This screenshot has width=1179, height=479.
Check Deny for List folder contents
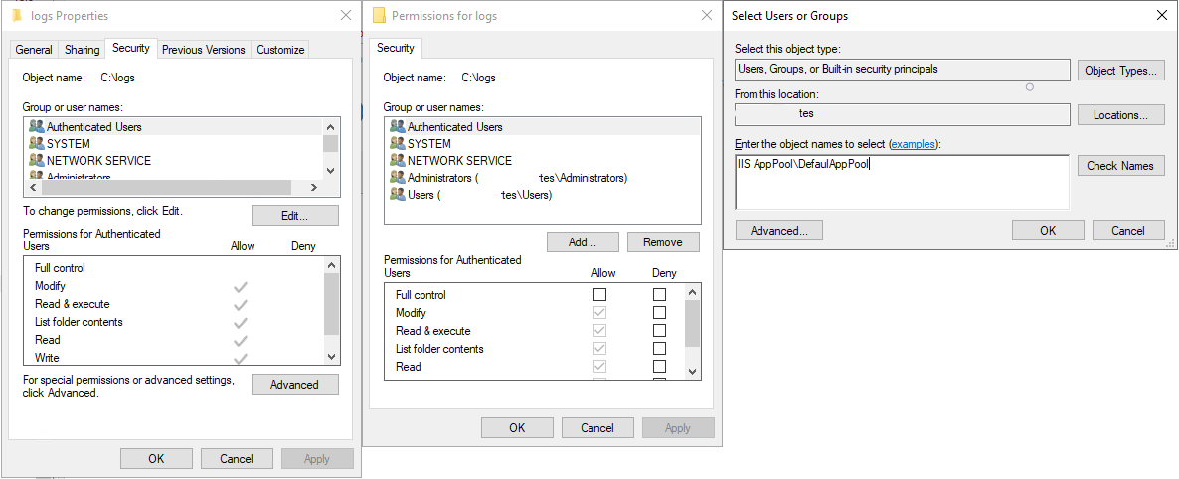[x=659, y=349]
